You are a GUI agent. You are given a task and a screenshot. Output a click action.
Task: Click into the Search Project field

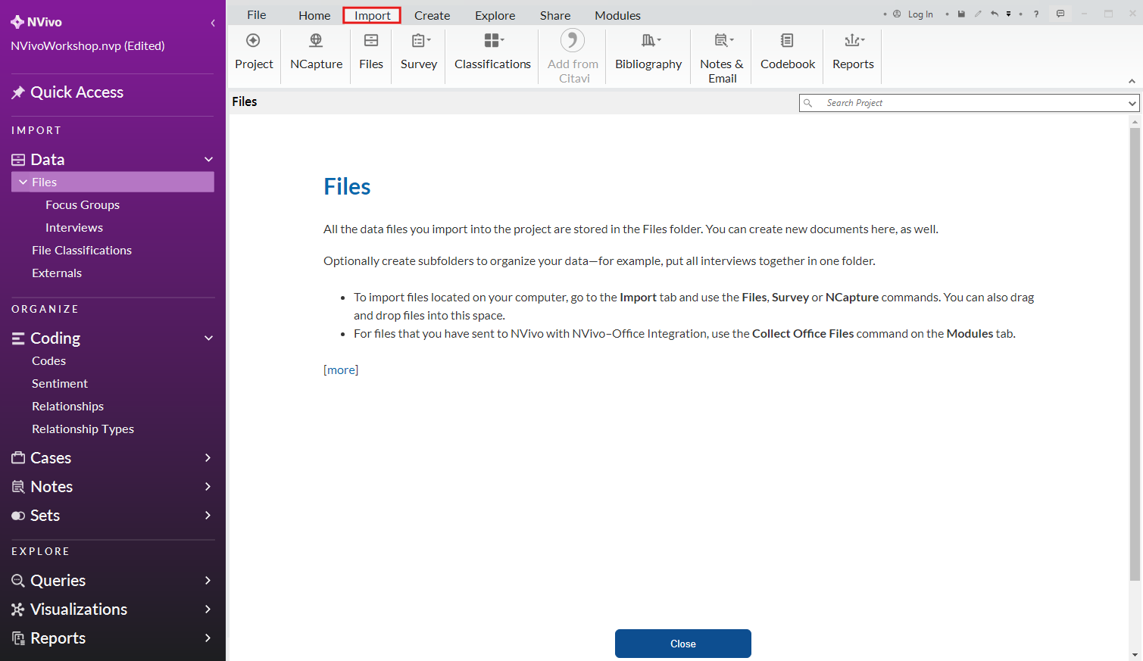(969, 103)
